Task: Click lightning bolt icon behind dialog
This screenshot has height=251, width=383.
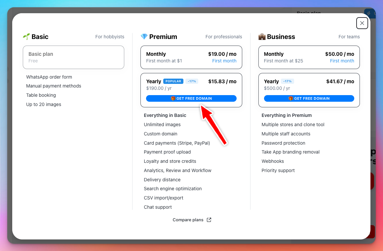Action: tap(369, 13)
